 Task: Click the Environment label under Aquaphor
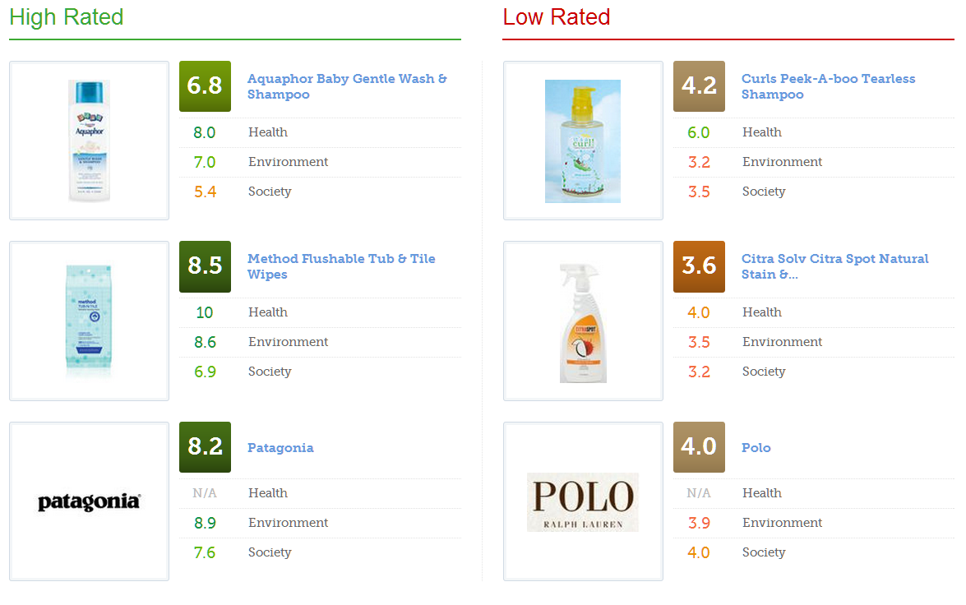point(289,161)
